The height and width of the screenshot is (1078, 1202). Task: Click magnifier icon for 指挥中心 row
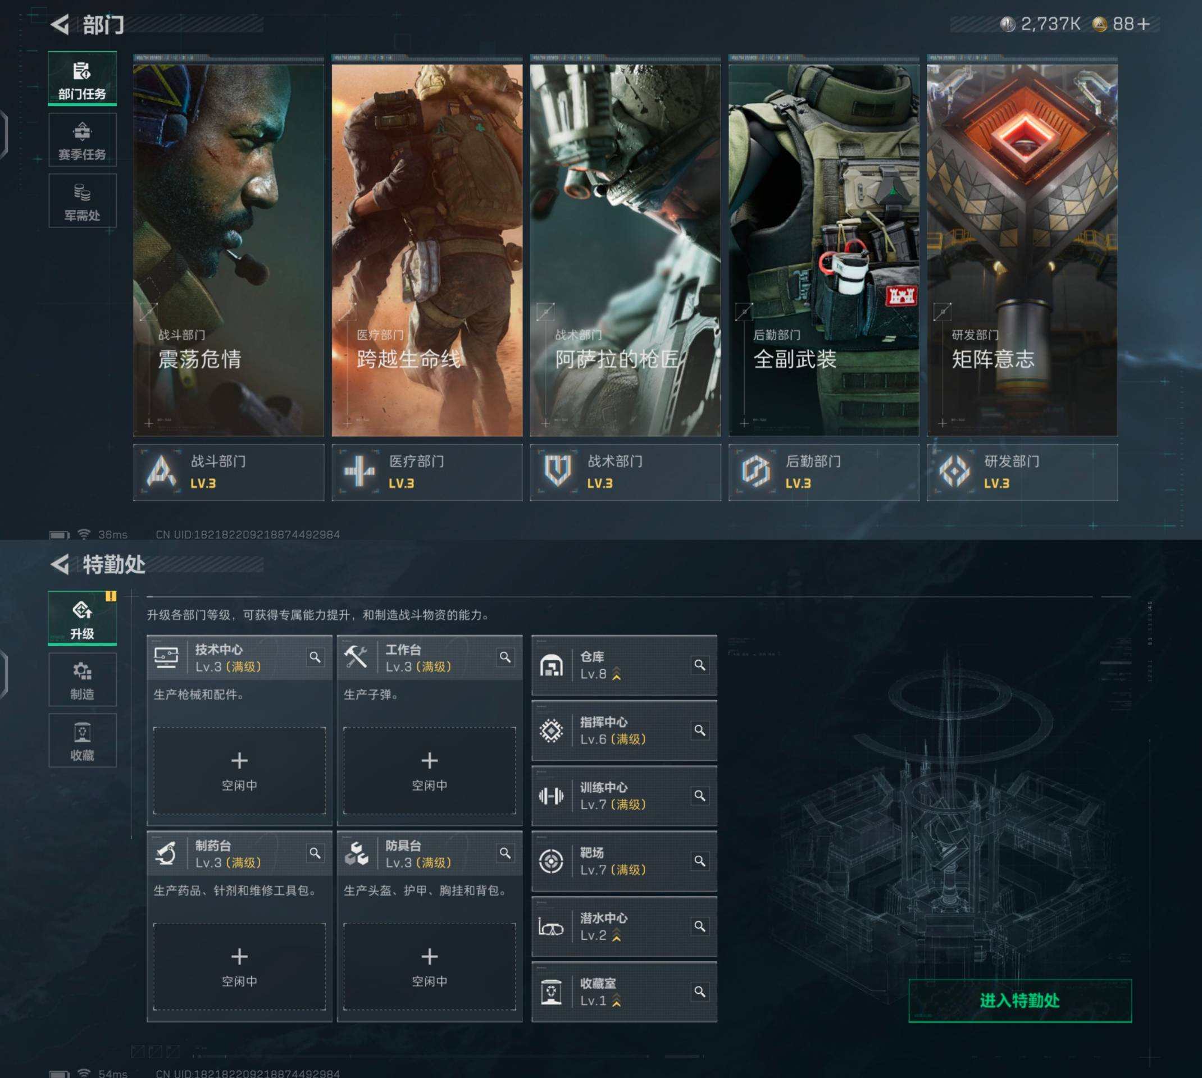pyautogui.click(x=700, y=730)
